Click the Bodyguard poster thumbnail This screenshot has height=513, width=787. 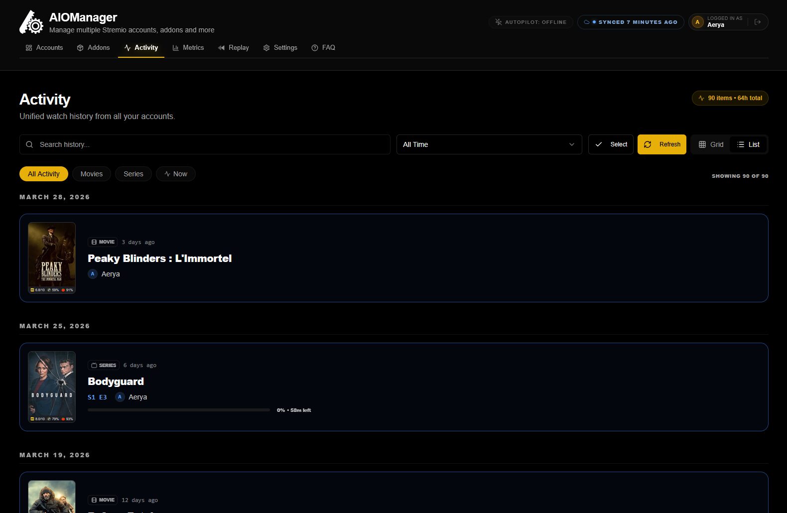pos(52,387)
